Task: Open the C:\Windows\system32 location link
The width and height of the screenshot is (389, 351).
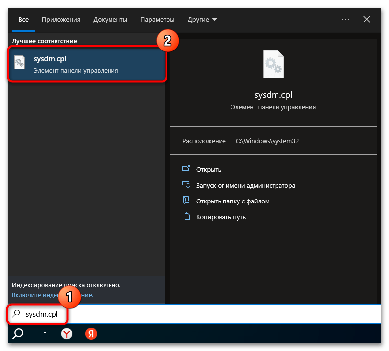Action: click(267, 141)
